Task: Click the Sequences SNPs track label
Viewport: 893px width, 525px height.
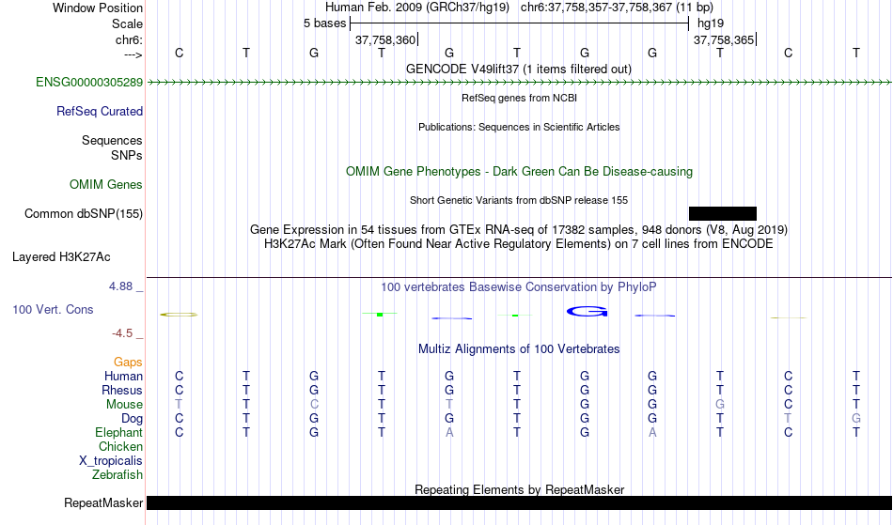Action: pyautogui.click(x=112, y=147)
